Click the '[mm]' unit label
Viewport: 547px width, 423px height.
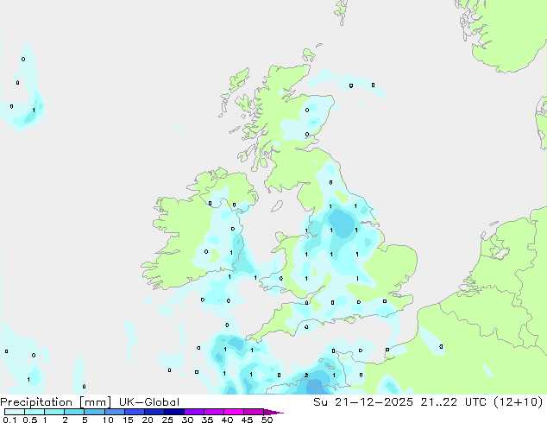[x=95, y=402]
